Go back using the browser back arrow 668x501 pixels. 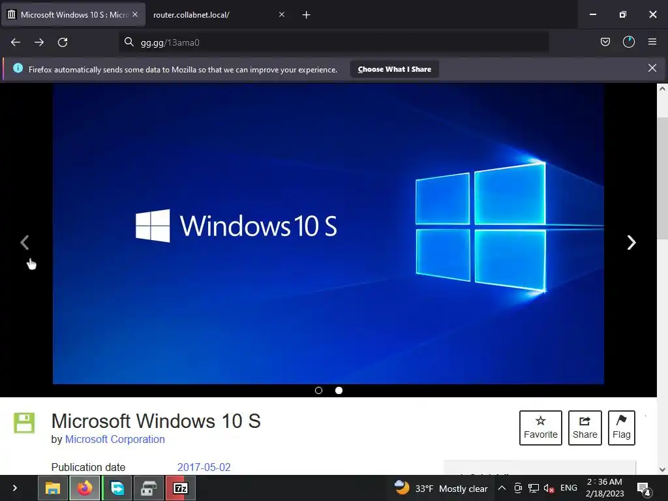tap(16, 42)
